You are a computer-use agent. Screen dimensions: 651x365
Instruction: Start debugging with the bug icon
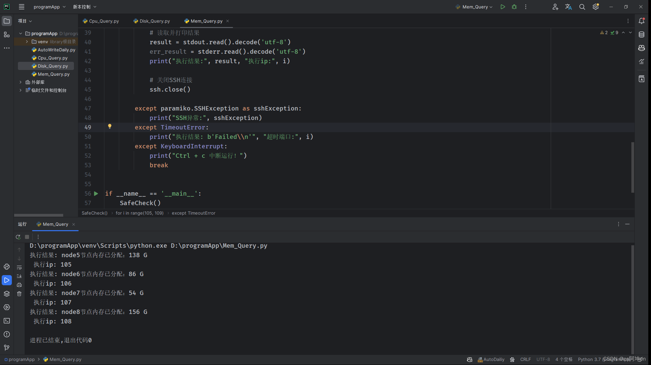click(x=514, y=7)
